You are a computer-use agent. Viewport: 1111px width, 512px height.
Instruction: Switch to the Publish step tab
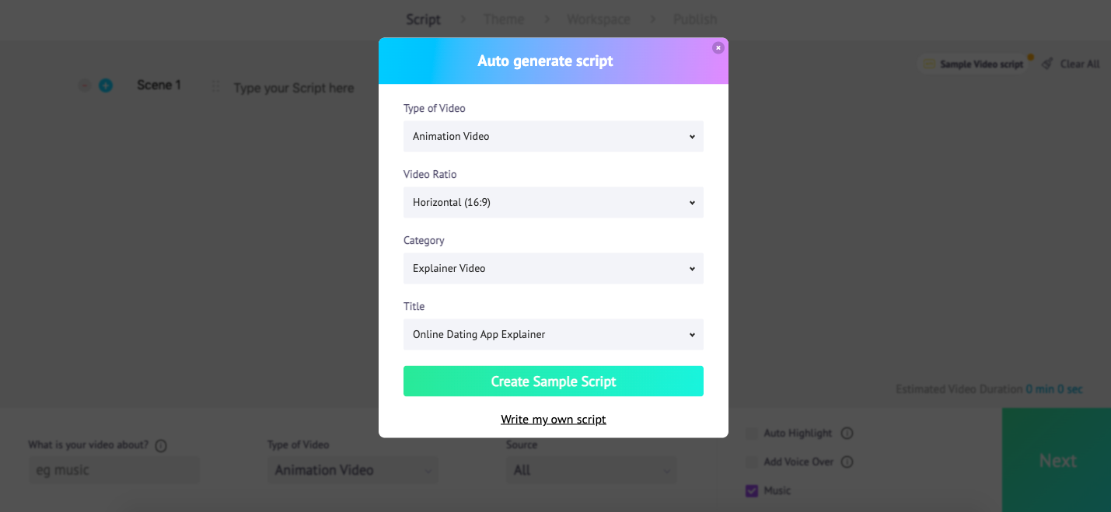[695, 19]
